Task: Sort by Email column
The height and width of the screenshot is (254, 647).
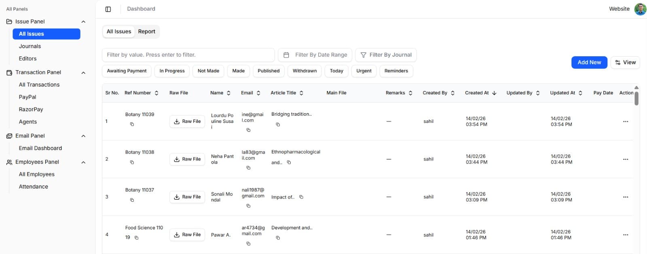Action: tap(251, 93)
